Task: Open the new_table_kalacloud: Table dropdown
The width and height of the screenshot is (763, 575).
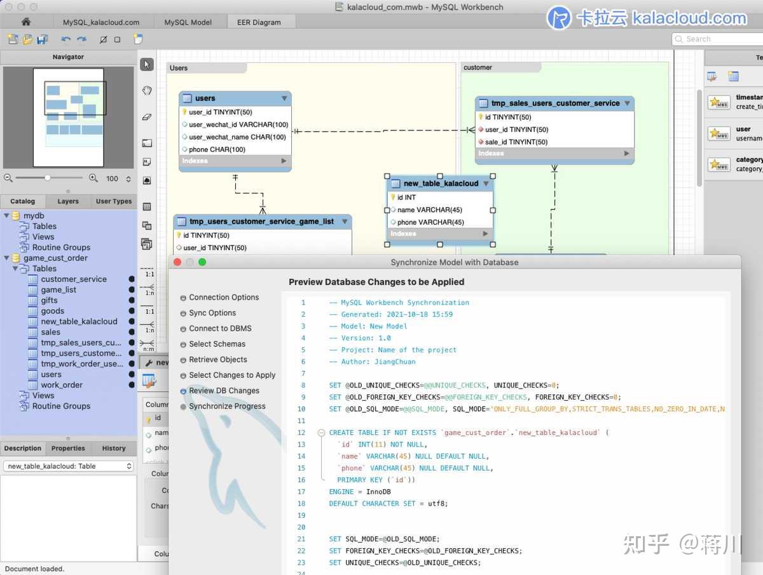Action: pyautogui.click(x=68, y=466)
